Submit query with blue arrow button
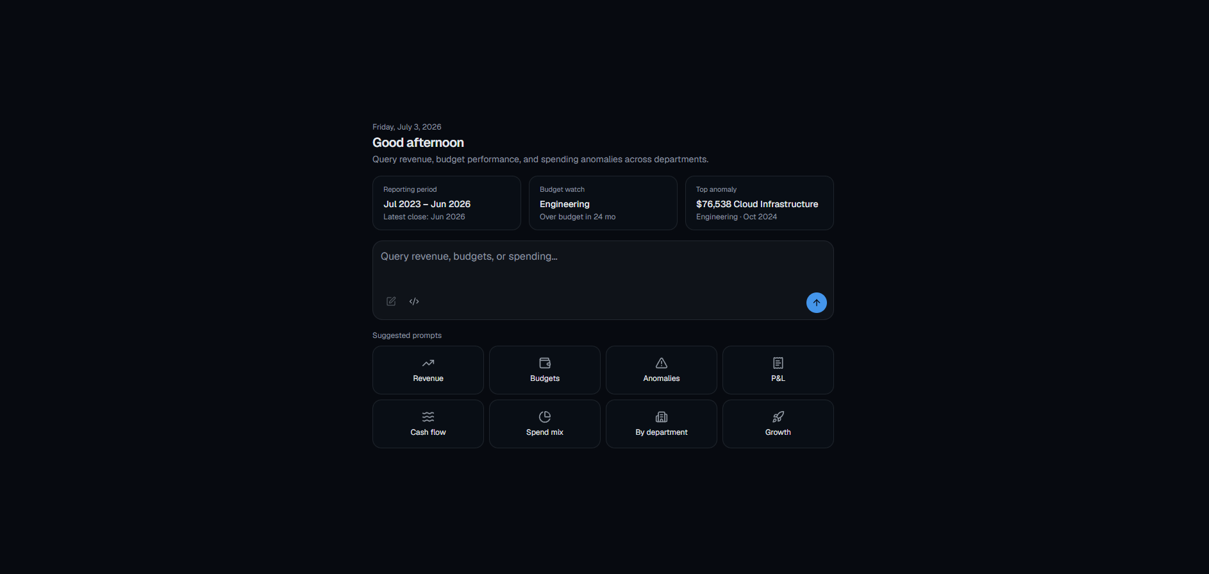This screenshot has width=1209, height=574. [816, 303]
